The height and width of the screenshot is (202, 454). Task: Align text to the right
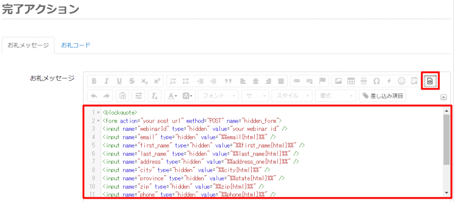click(x=268, y=81)
